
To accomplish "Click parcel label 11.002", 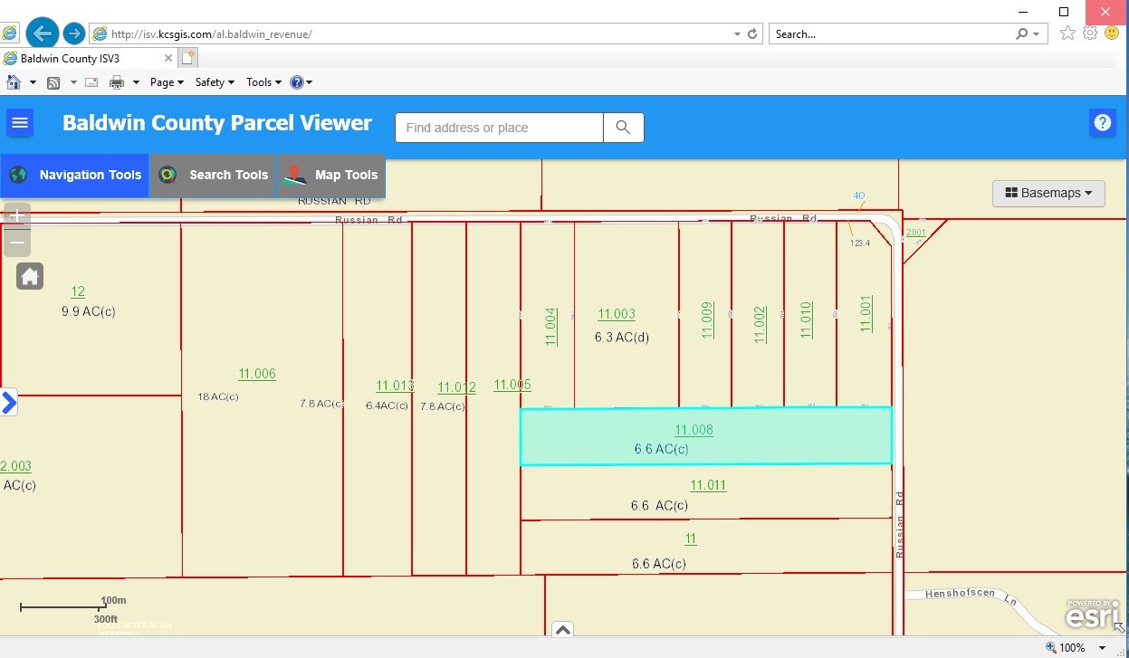I will (760, 325).
